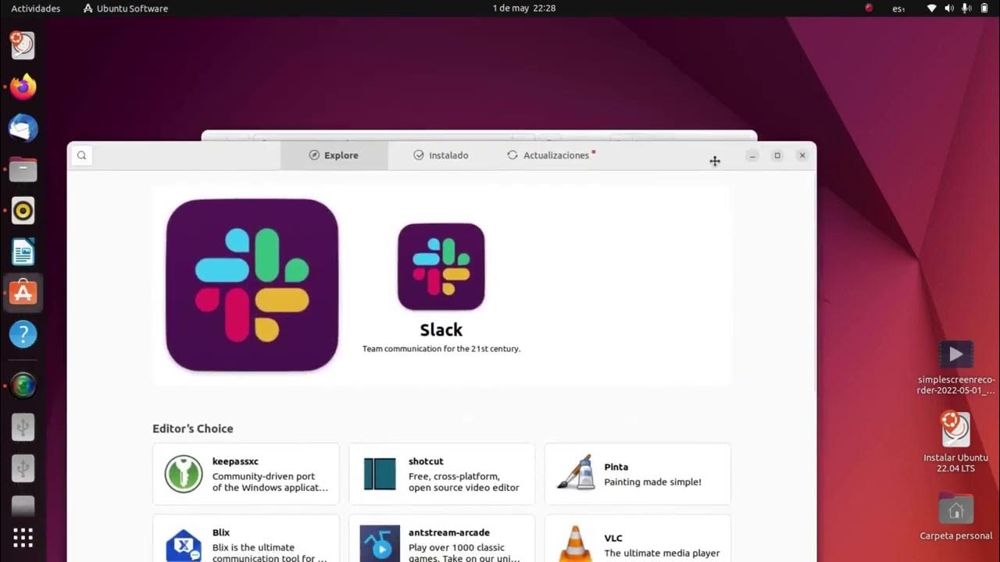This screenshot has height=562, width=1000.
Task: Click the volume icon in top bar
Action: click(949, 9)
